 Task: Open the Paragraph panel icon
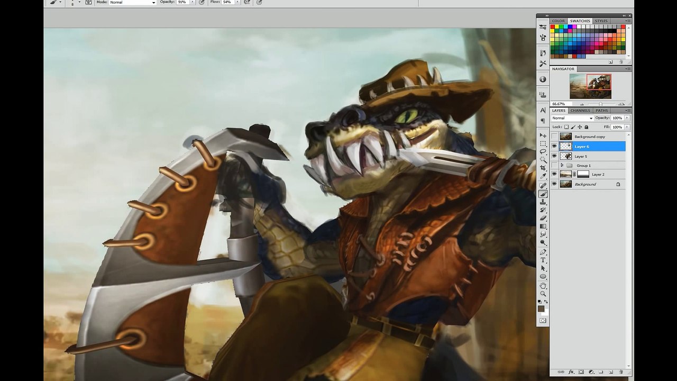coord(543,121)
